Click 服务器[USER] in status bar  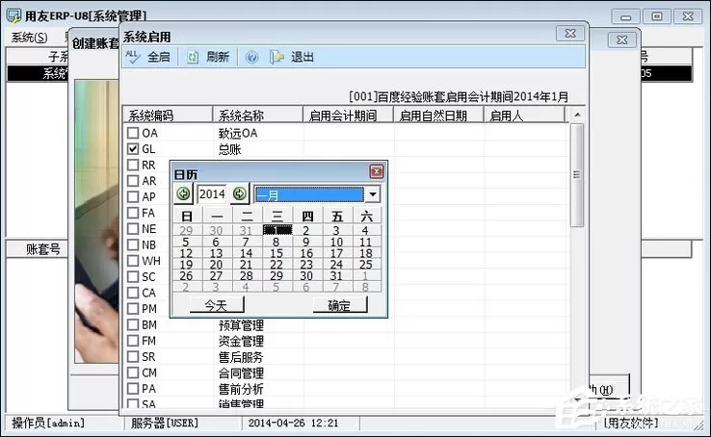(x=165, y=423)
